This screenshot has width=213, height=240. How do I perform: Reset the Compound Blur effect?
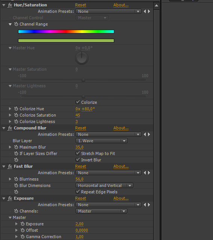81,128
